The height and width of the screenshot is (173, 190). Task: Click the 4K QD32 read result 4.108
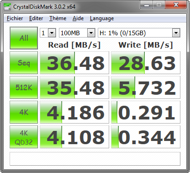74,137
